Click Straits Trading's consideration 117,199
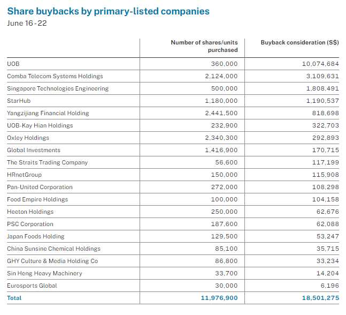Image resolution: width=346 pixels, height=315 pixels. point(326,162)
